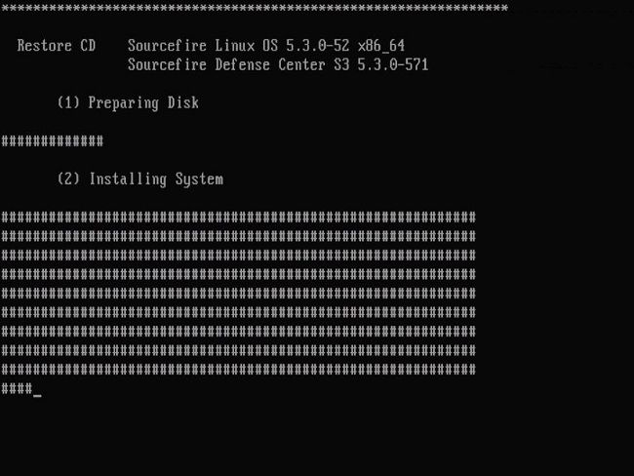Click the partial final row of four hashes

click(17, 389)
